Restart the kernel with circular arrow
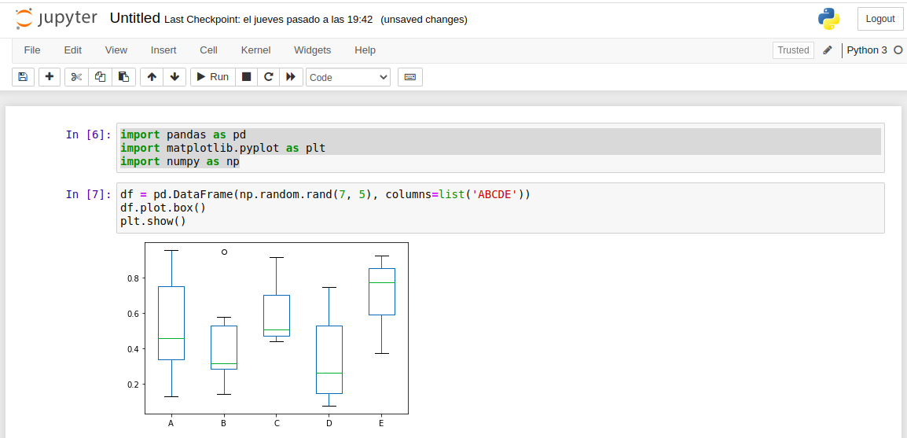Image resolution: width=907 pixels, height=438 pixels. pyautogui.click(x=269, y=77)
